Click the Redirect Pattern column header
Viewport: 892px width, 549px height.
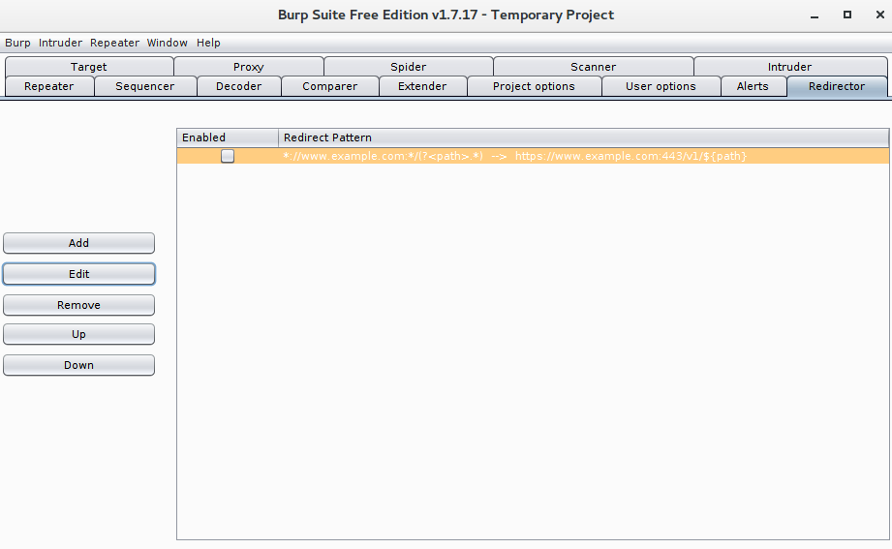[584, 137]
